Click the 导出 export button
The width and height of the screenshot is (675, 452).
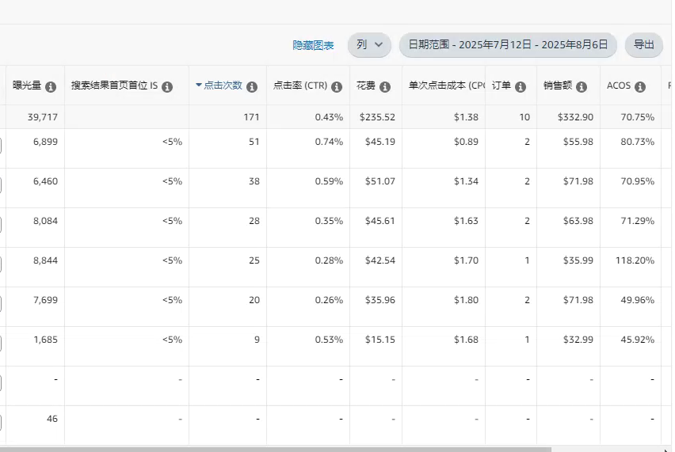(643, 45)
